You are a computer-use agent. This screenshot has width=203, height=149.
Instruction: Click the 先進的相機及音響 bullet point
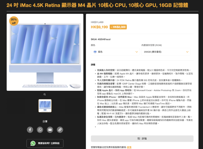tap(144, 85)
